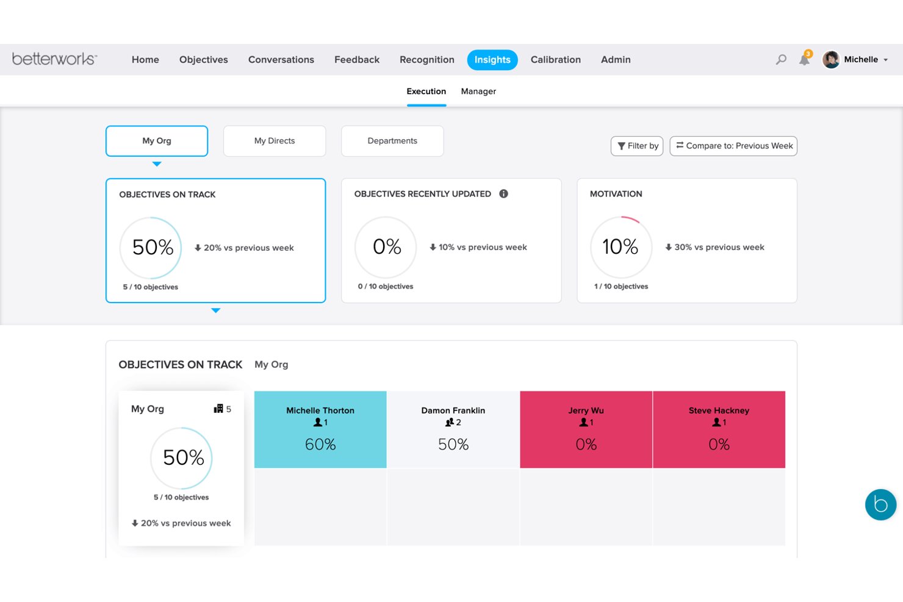903x602 pixels.
Task: Click the betterworks logo
Action: tap(54, 59)
